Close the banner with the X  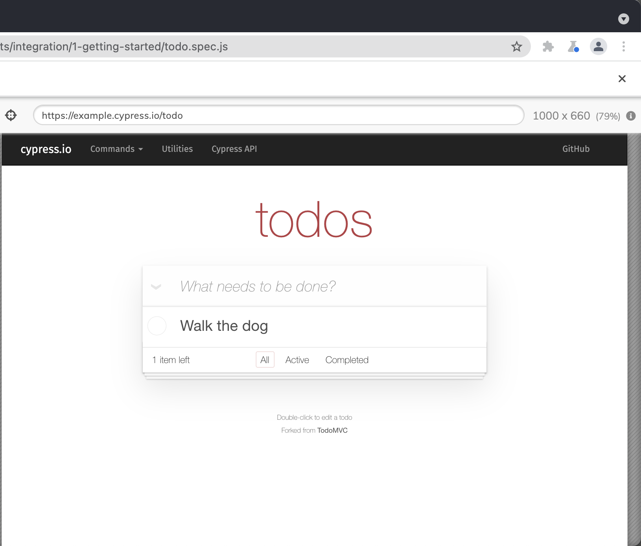click(622, 79)
